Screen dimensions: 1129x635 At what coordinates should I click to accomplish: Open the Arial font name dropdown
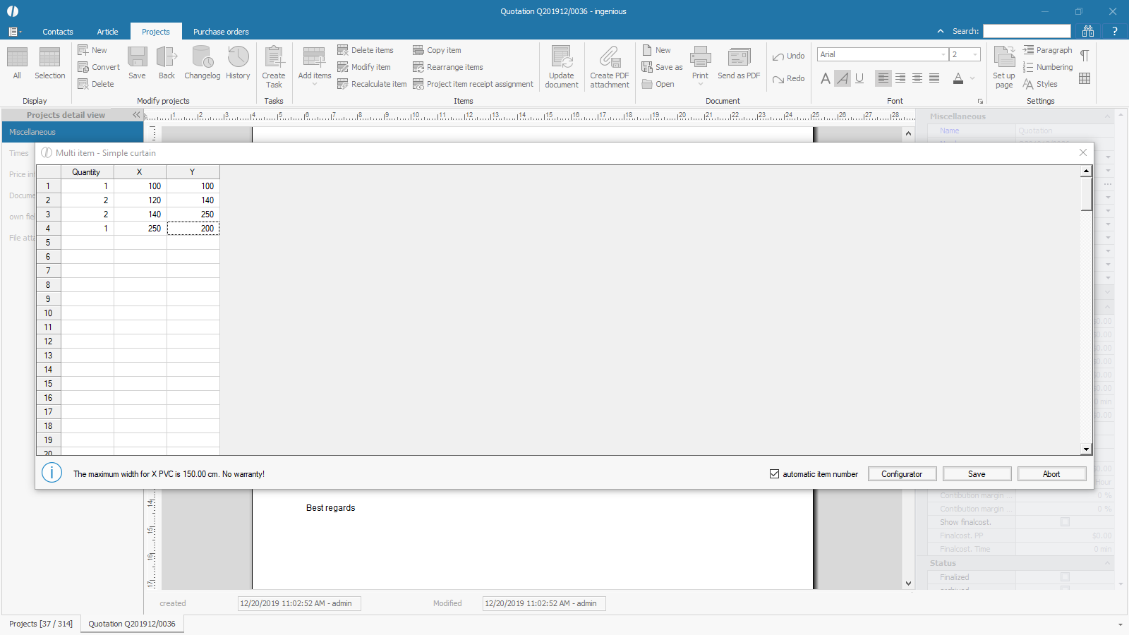click(x=943, y=54)
